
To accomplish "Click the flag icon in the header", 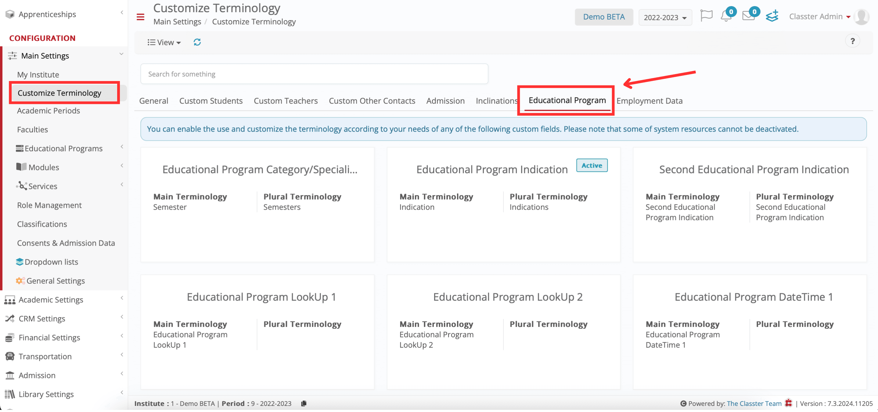I will (706, 16).
